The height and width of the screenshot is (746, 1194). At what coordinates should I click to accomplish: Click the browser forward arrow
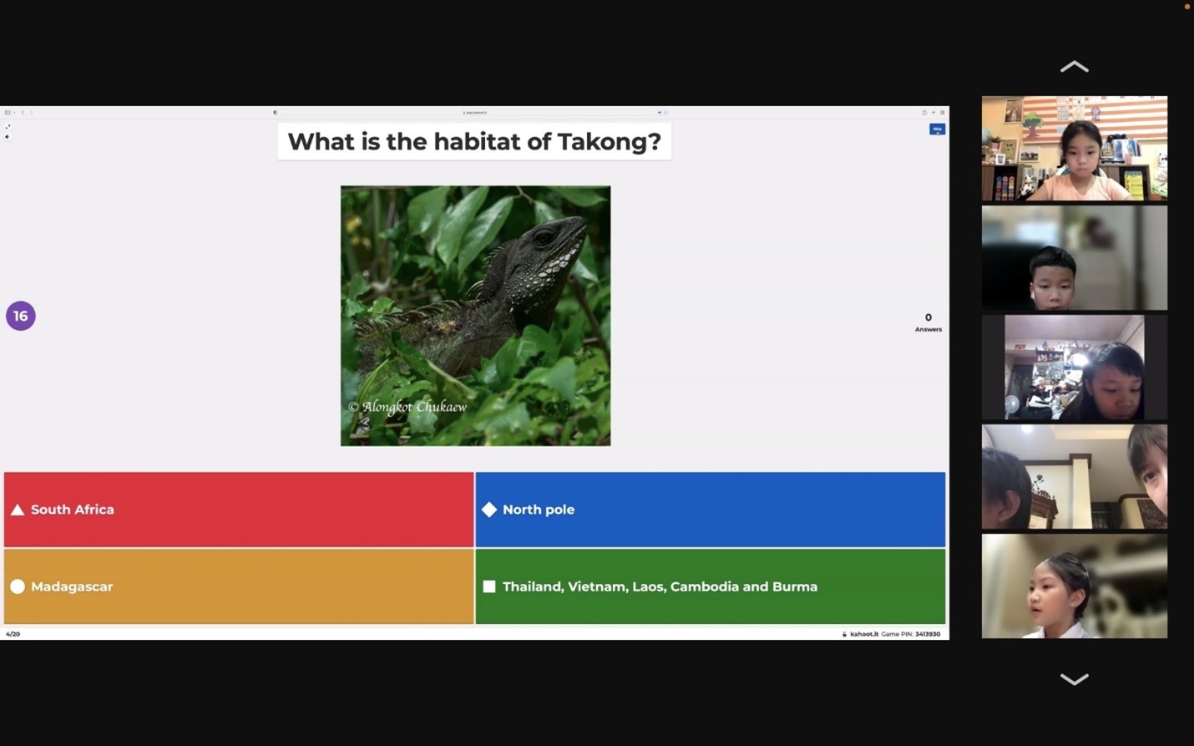31,112
